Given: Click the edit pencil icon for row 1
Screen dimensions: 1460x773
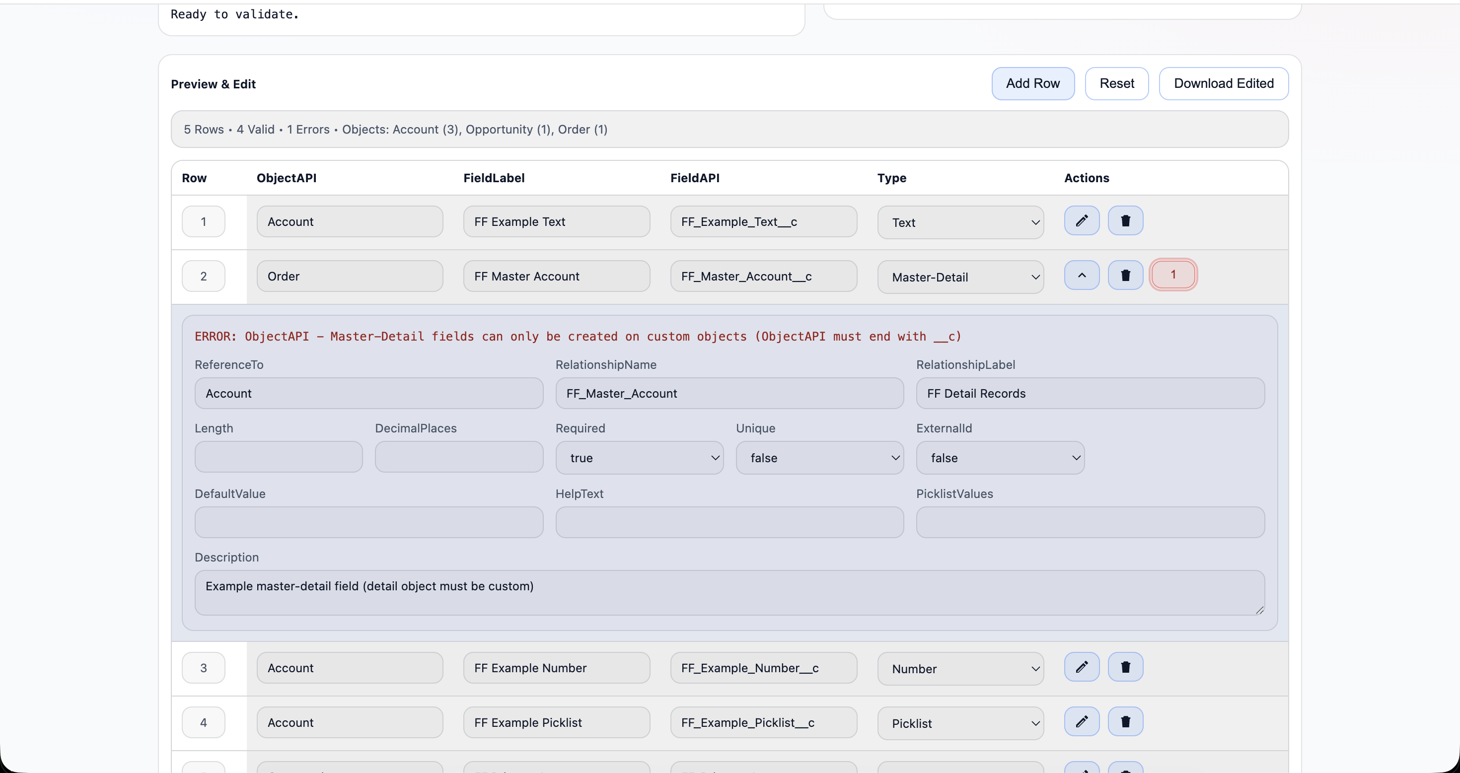Looking at the screenshot, I should tap(1082, 220).
